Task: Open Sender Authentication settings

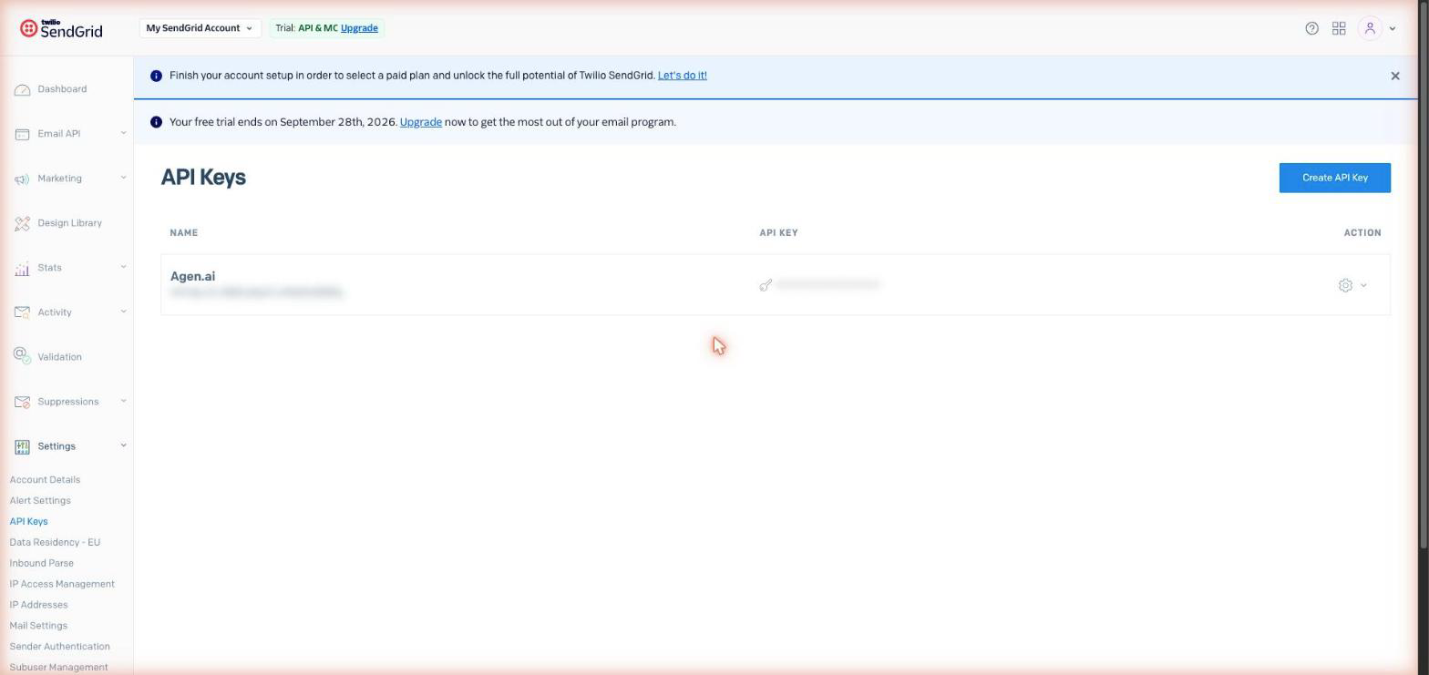Action: click(59, 648)
